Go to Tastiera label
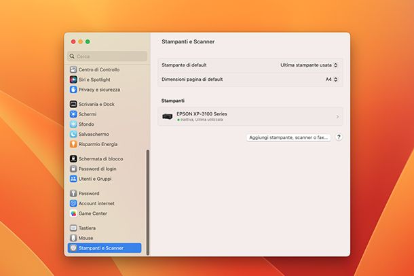 click(87, 228)
